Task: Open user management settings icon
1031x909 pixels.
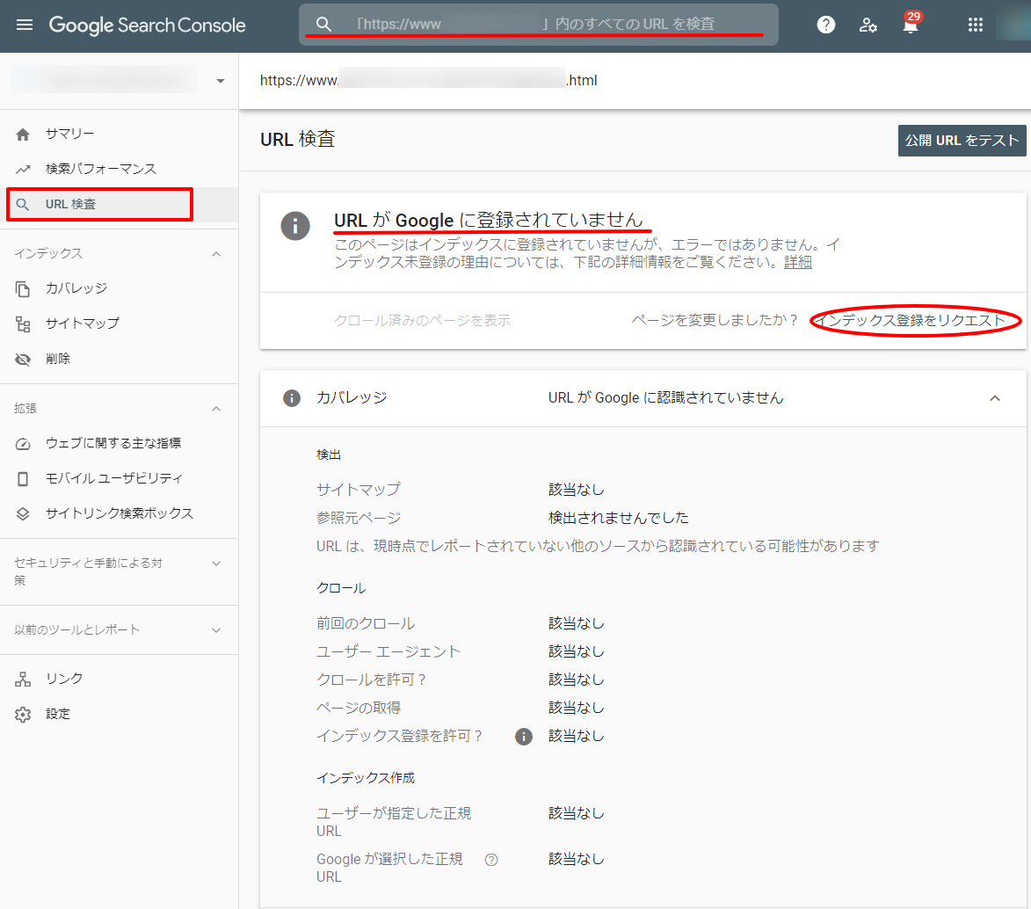Action: [868, 25]
